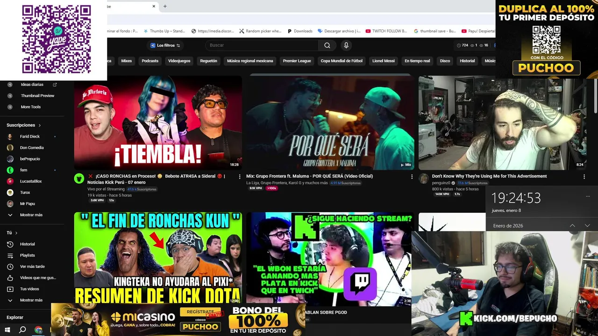Click the YouTube search magnifier button
Image resolution: width=598 pixels, height=336 pixels.
[x=327, y=45]
